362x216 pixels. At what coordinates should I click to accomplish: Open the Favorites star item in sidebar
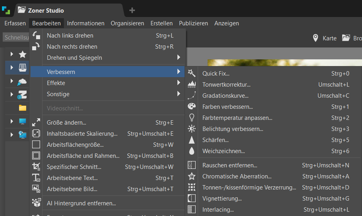(22, 54)
